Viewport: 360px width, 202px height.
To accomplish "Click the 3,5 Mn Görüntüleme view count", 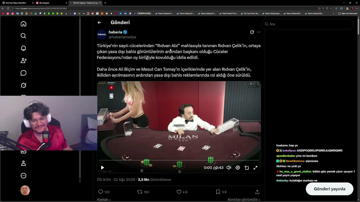I will (x=154, y=180).
